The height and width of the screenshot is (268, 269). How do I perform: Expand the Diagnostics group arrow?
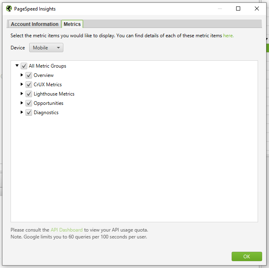tap(22, 113)
